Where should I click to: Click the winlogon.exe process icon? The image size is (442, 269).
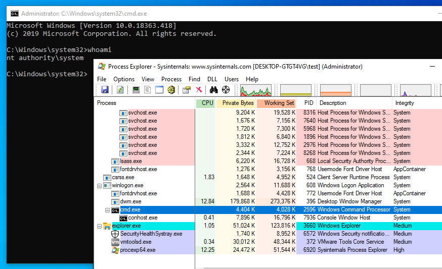pyautogui.click(x=107, y=186)
